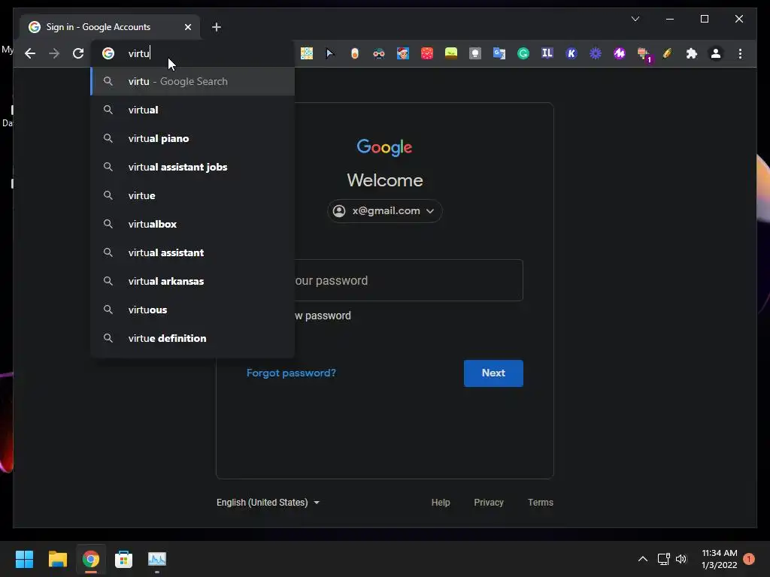The image size is (770, 577).
Task: Open the Grammarly extension
Action: [x=523, y=53]
